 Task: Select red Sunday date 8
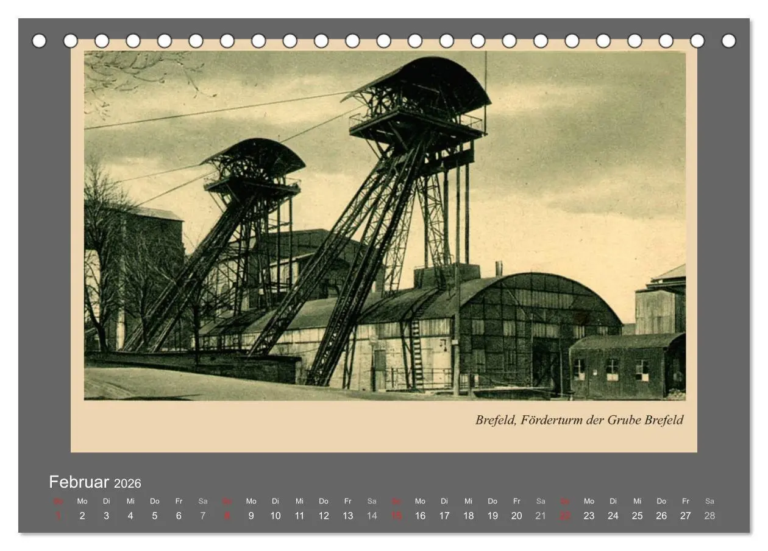[227, 516]
